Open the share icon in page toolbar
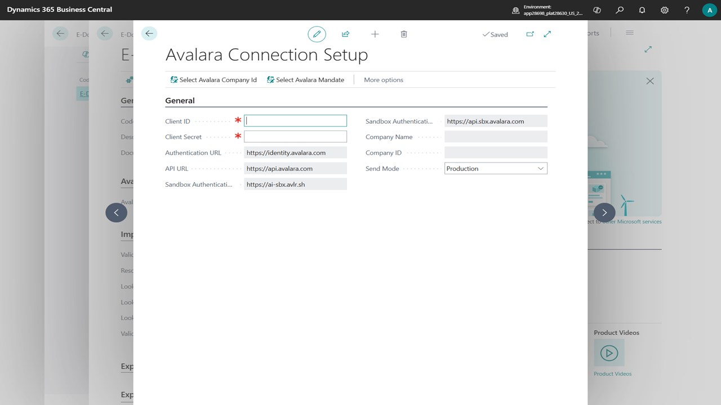Screen dimensions: 721x405 pyautogui.click(x=346, y=34)
